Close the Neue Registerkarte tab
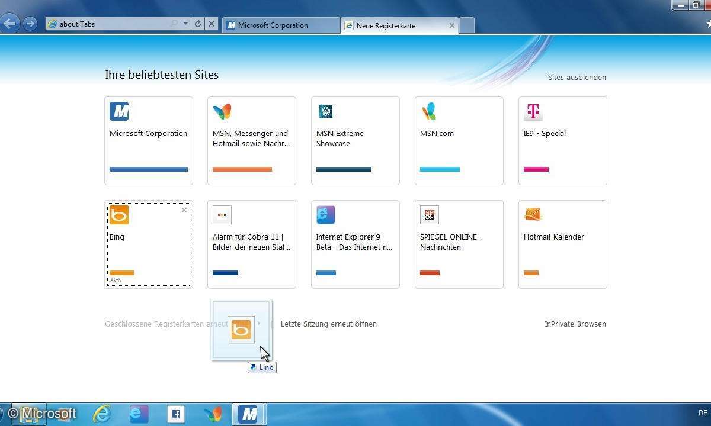The height and width of the screenshot is (426, 711). click(x=452, y=25)
